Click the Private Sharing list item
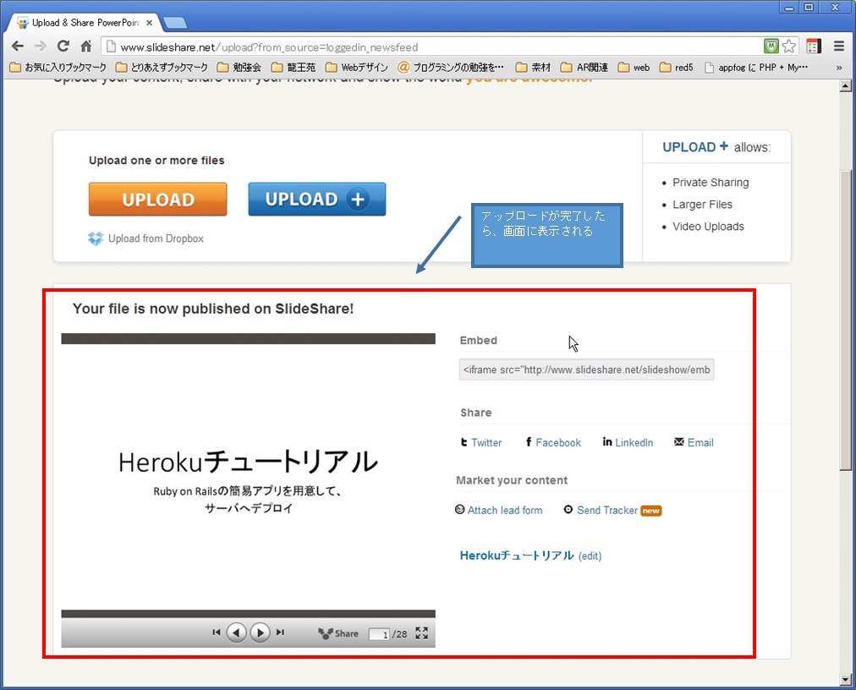856x690 pixels. coord(711,183)
